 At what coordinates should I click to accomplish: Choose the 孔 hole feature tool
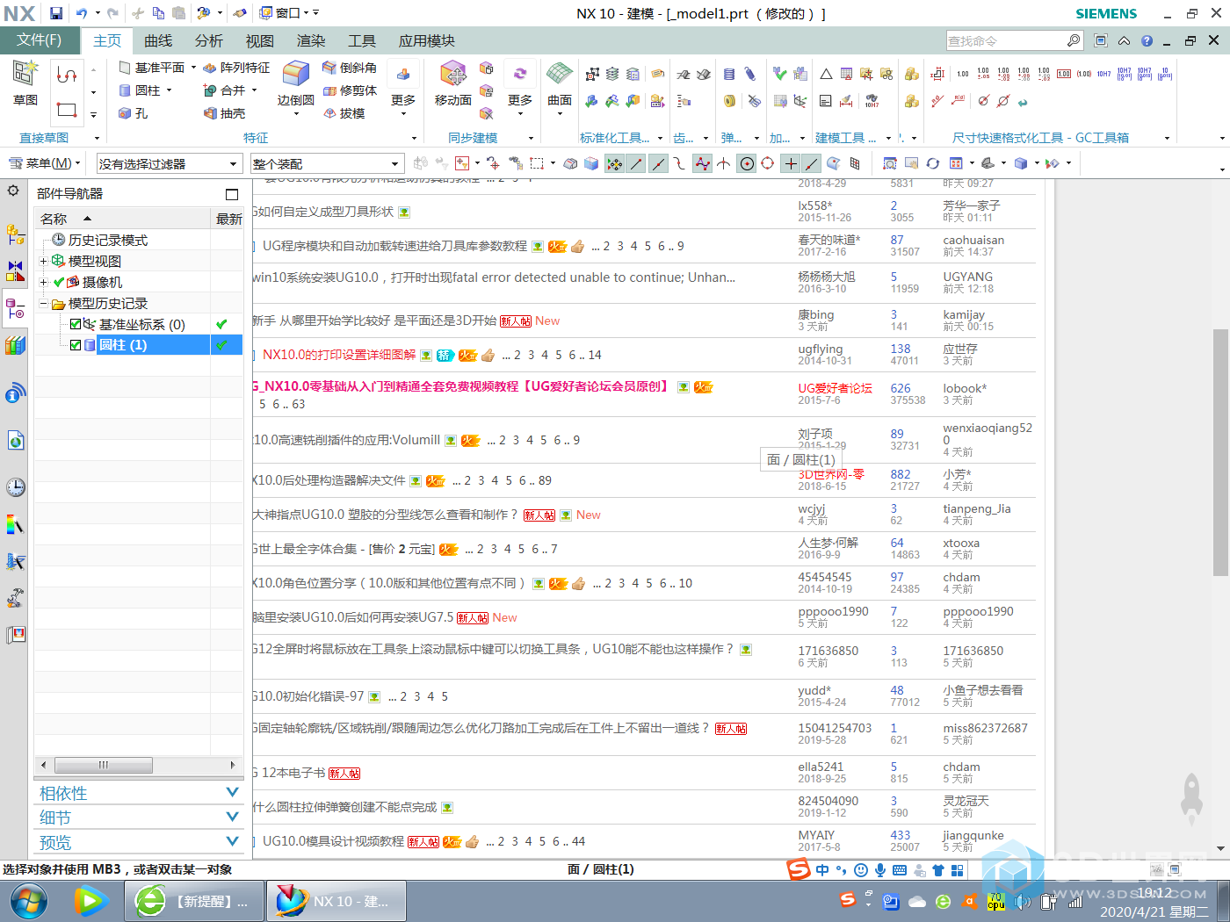(134, 113)
